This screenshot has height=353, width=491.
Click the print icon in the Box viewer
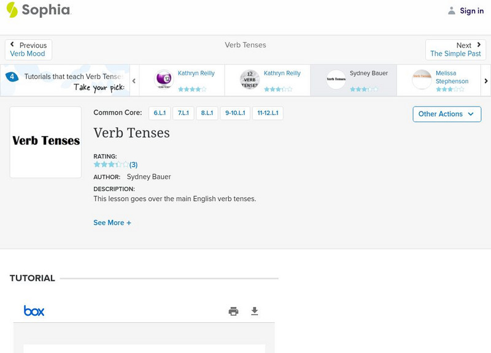[233, 311]
